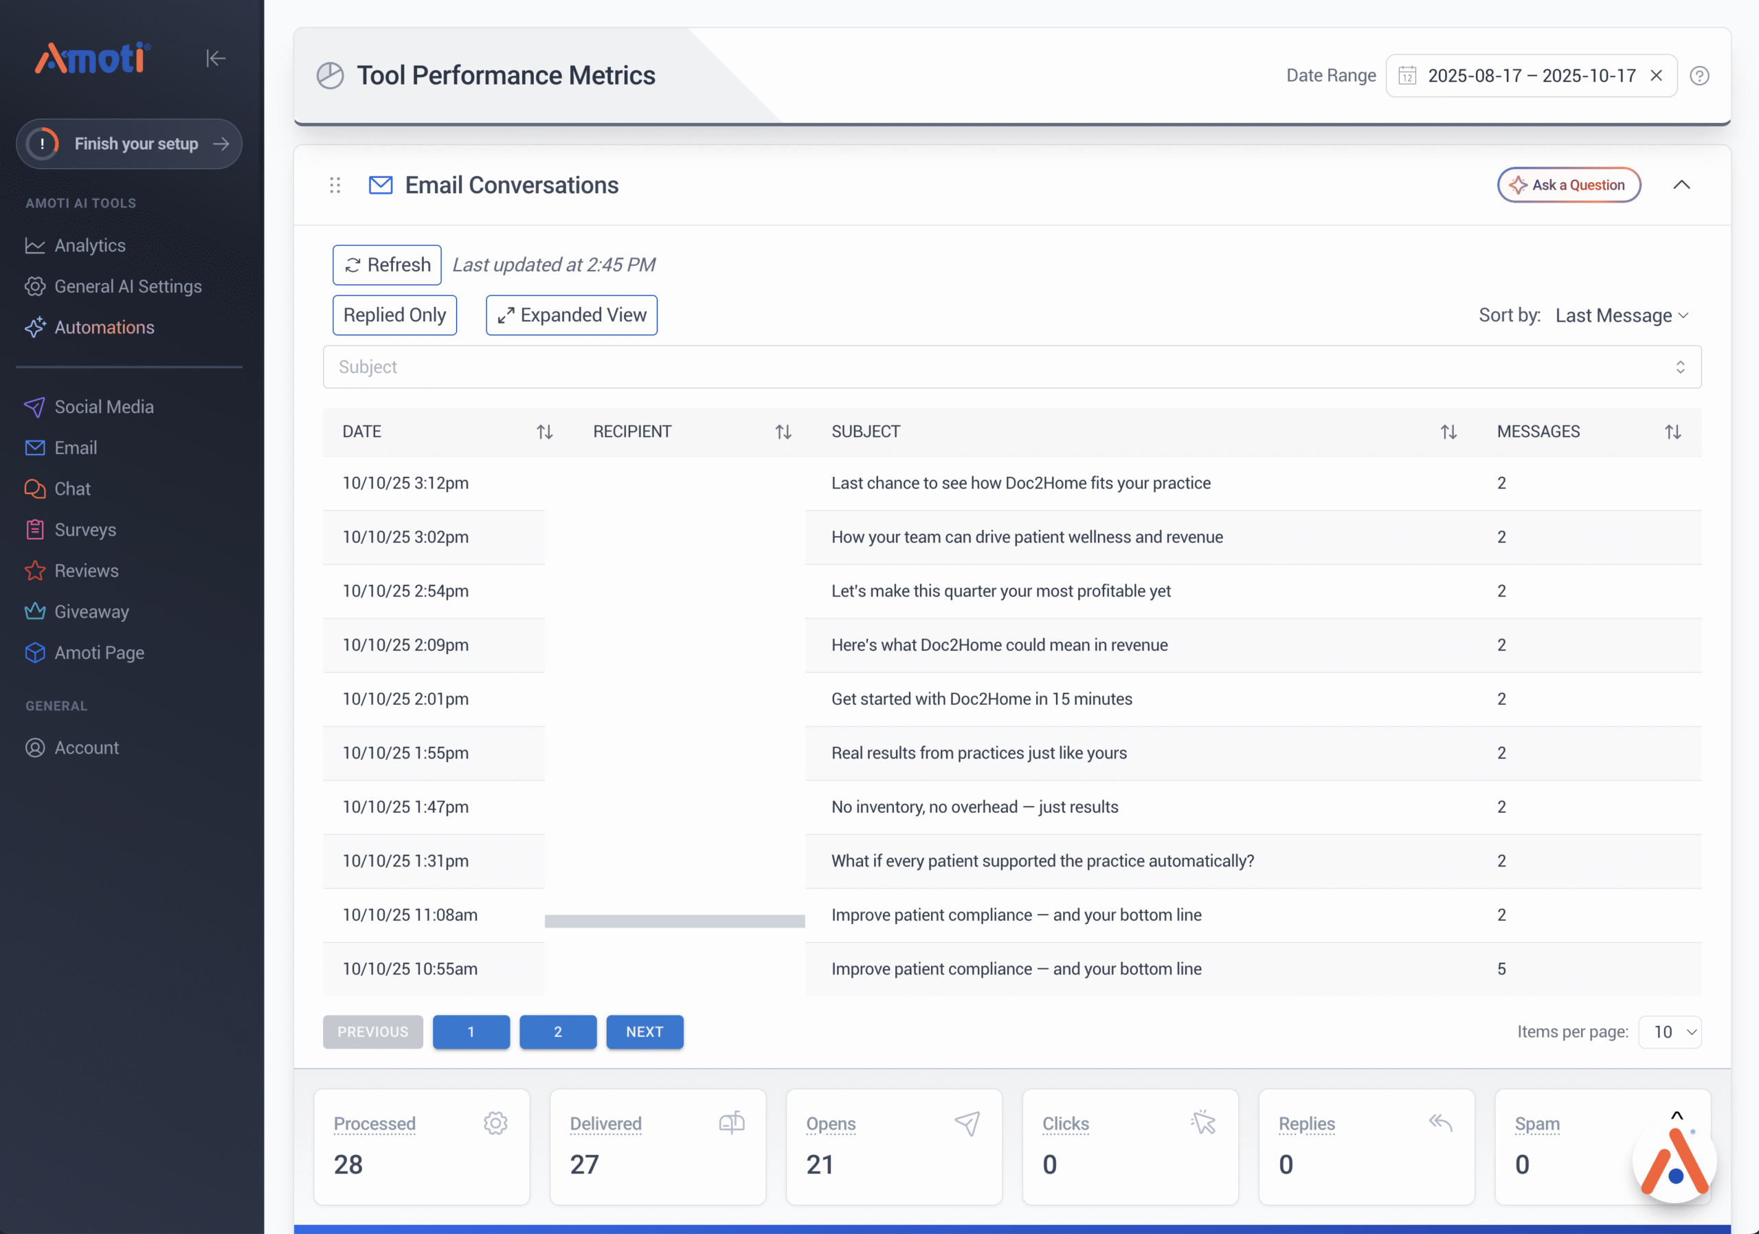Viewport: 1759px width, 1234px height.
Task: Click the help question mark icon
Action: click(x=1699, y=76)
